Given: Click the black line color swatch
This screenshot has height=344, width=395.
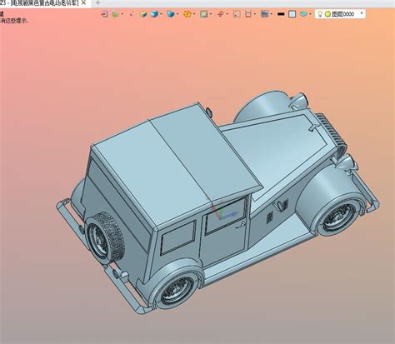Looking at the screenshot, I should click(x=281, y=14).
